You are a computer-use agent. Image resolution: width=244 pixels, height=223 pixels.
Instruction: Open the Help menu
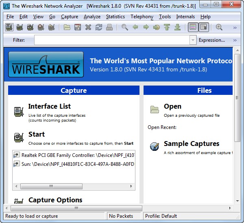point(205,17)
